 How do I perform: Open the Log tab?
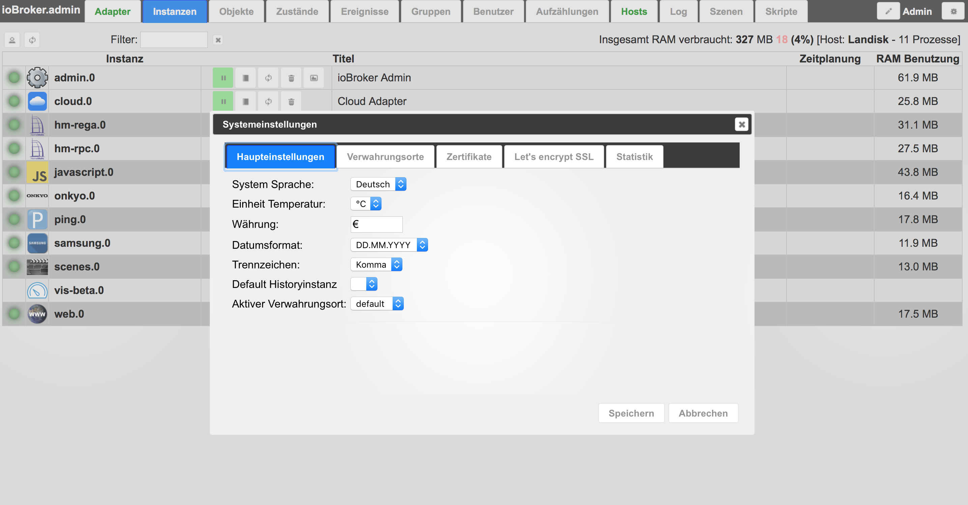coord(678,11)
